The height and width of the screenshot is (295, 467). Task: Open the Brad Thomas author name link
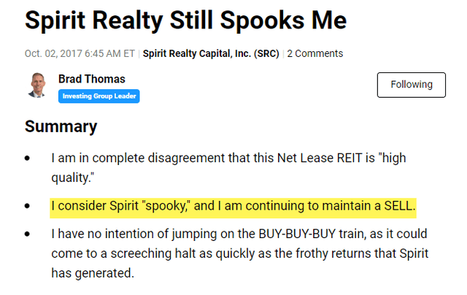[91, 79]
